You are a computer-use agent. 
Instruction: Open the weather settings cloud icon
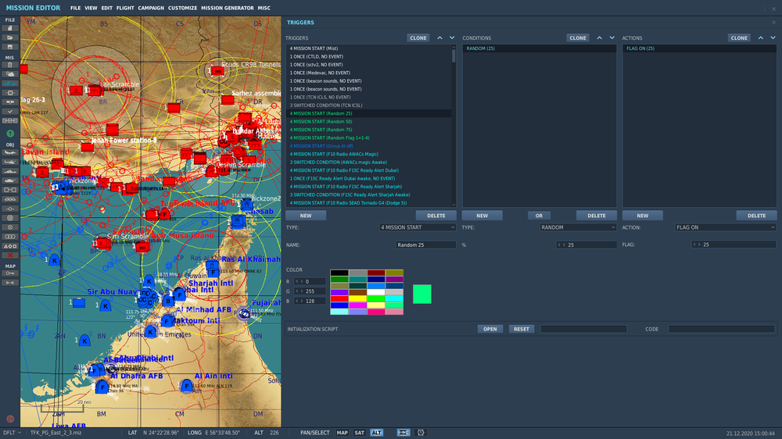click(10, 73)
